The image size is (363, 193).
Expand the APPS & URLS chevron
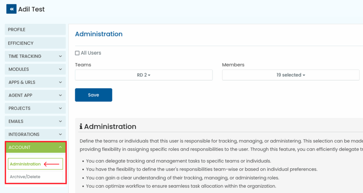(x=60, y=83)
